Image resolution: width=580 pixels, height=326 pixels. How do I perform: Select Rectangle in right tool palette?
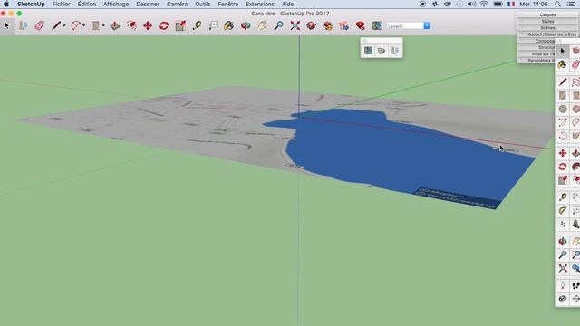pos(563,96)
